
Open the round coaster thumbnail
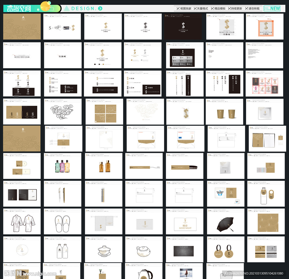point(22,249)
